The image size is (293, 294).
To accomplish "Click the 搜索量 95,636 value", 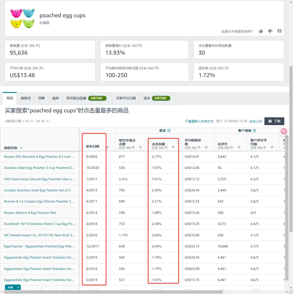I will (x=18, y=53).
